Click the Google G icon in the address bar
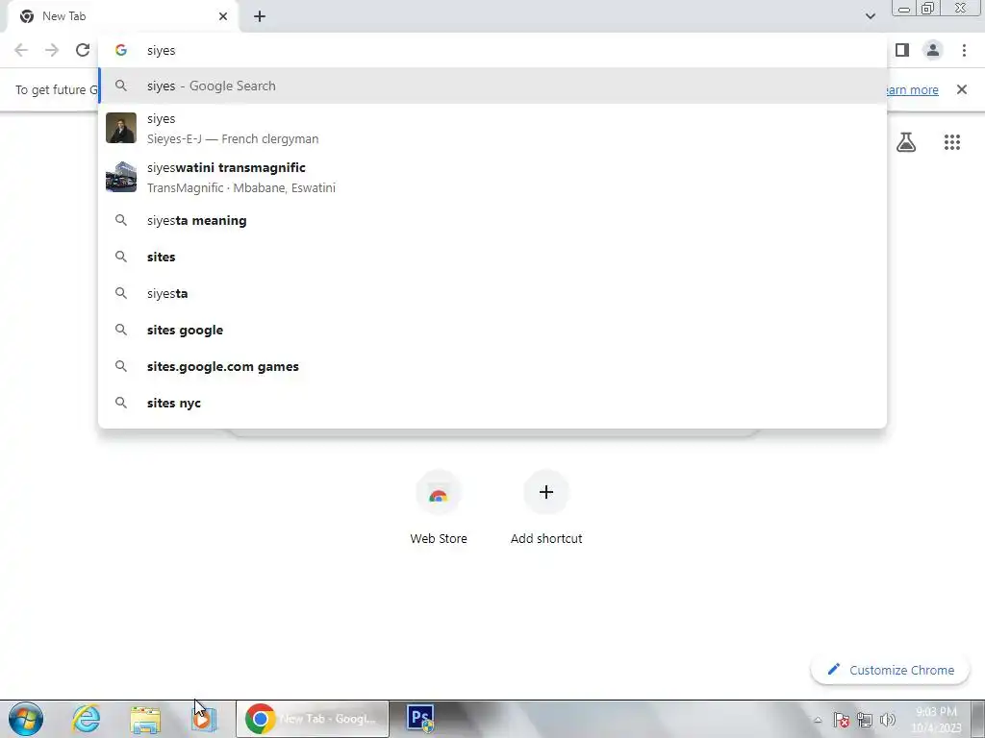This screenshot has height=738, width=985. (120, 50)
